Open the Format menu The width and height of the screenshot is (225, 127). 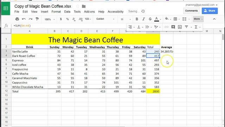point(56,12)
